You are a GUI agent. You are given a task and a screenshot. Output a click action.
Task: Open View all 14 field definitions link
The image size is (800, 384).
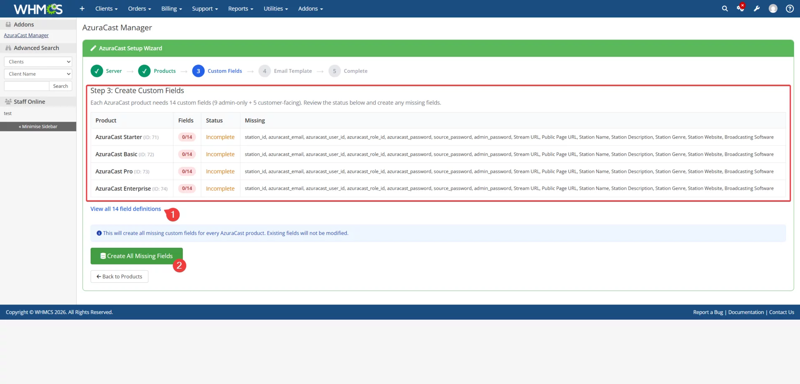(x=125, y=209)
